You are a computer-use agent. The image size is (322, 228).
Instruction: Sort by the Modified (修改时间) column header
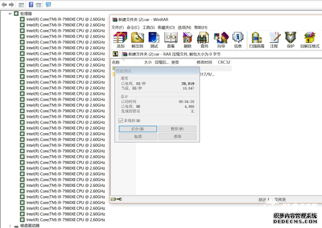point(205,62)
